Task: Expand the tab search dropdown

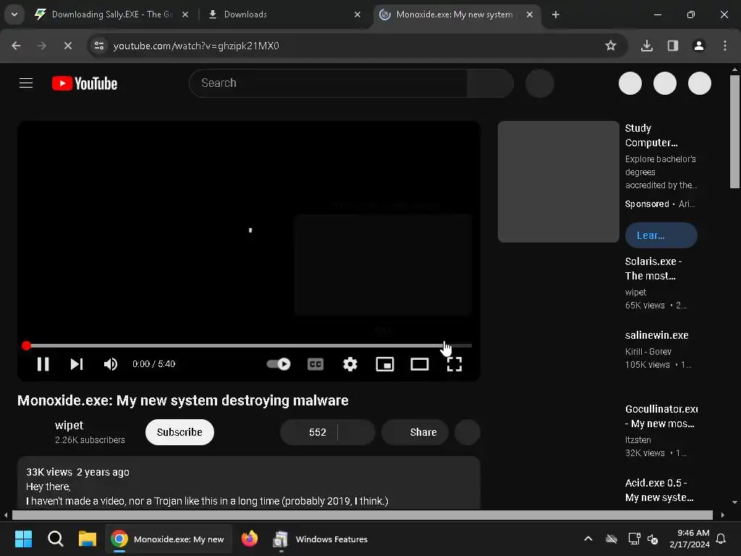Action: pos(14,14)
